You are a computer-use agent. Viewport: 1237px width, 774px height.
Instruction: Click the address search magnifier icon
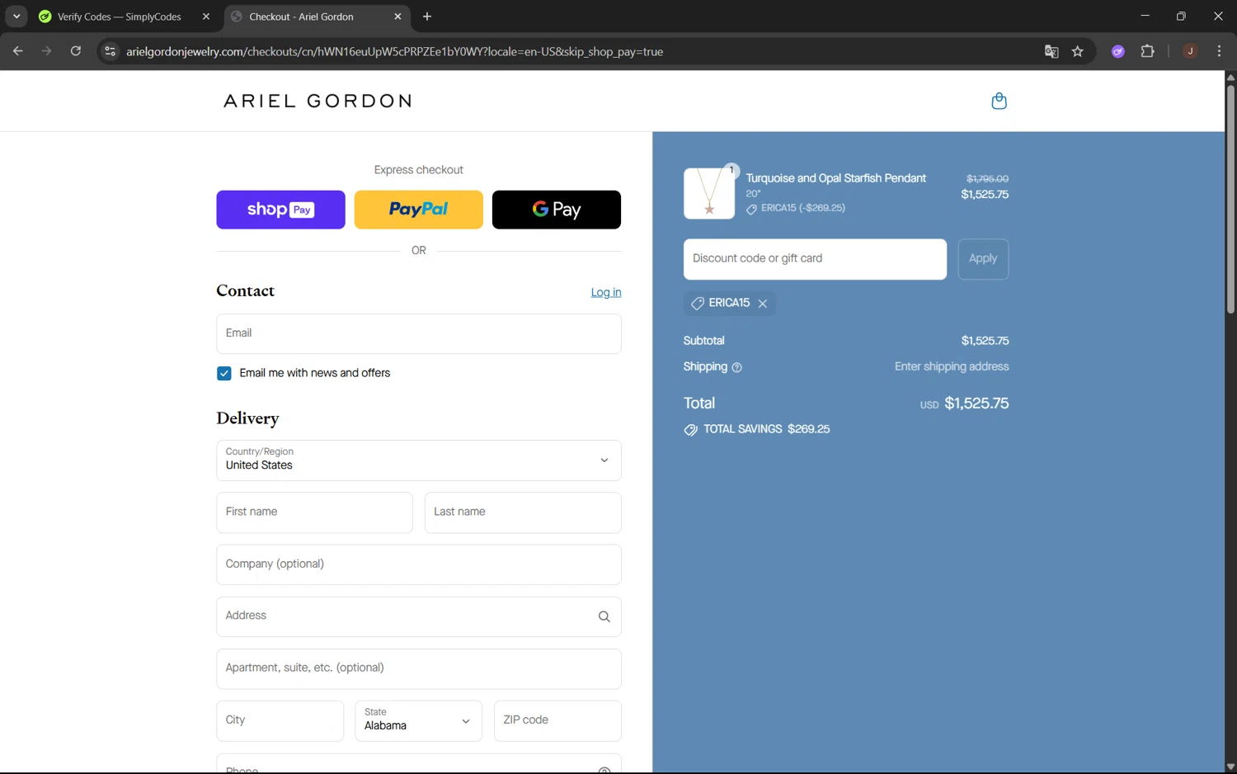(604, 616)
